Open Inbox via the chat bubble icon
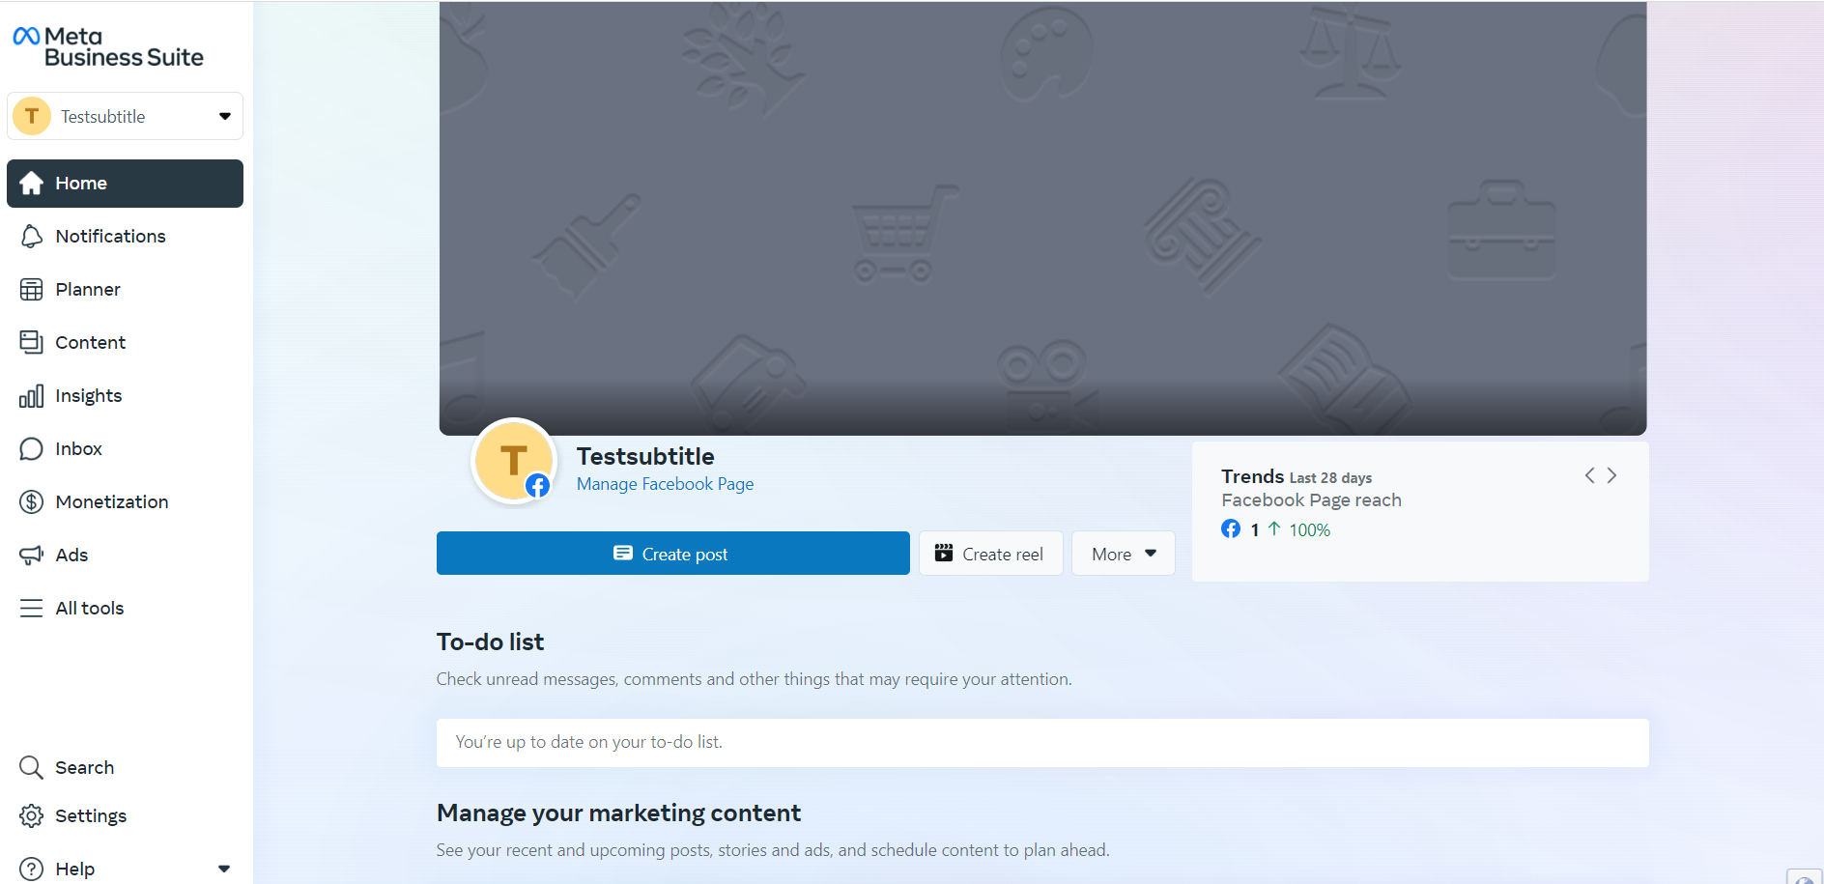Viewport: 1824px width, 884px height. click(32, 449)
